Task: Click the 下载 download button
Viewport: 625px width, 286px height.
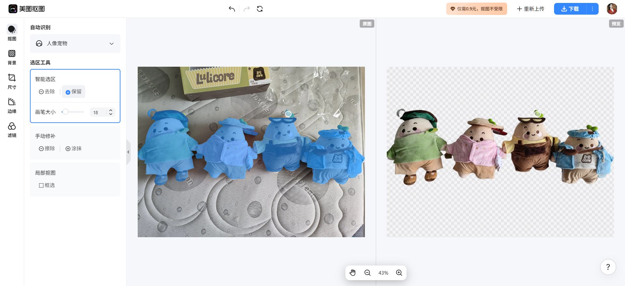Action: [x=570, y=9]
